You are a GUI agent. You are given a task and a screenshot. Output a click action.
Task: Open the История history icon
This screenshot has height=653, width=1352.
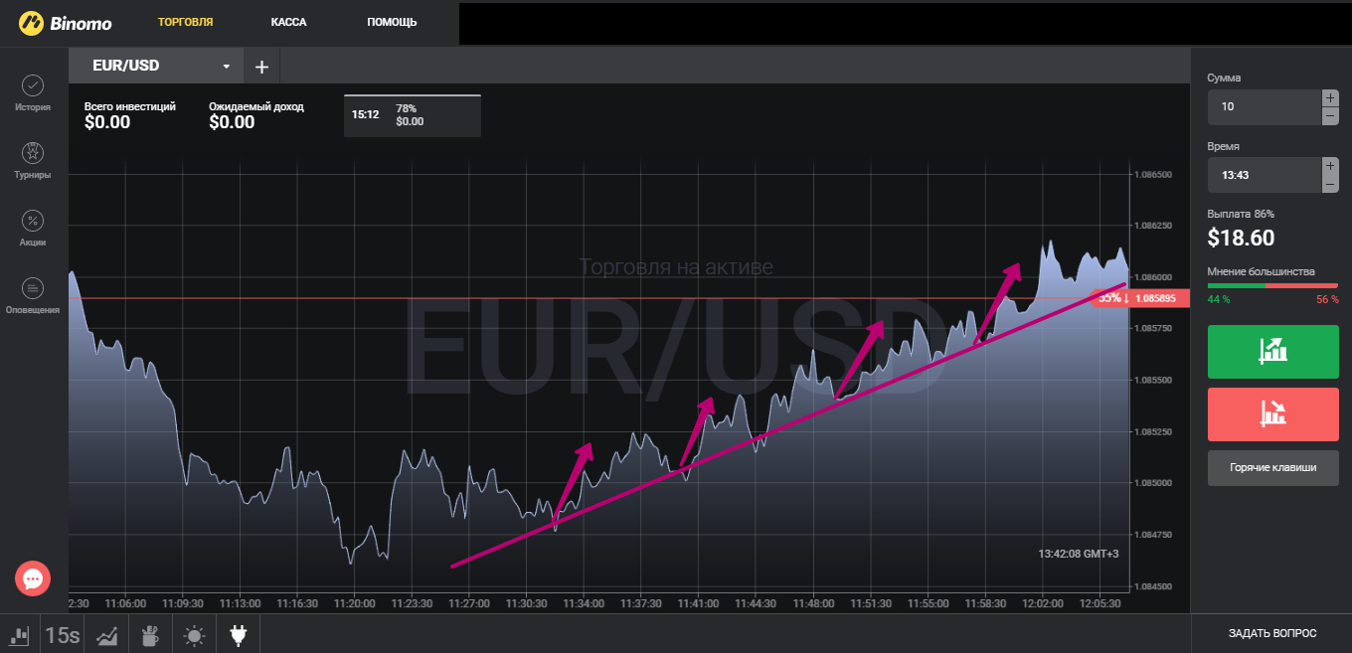(33, 85)
